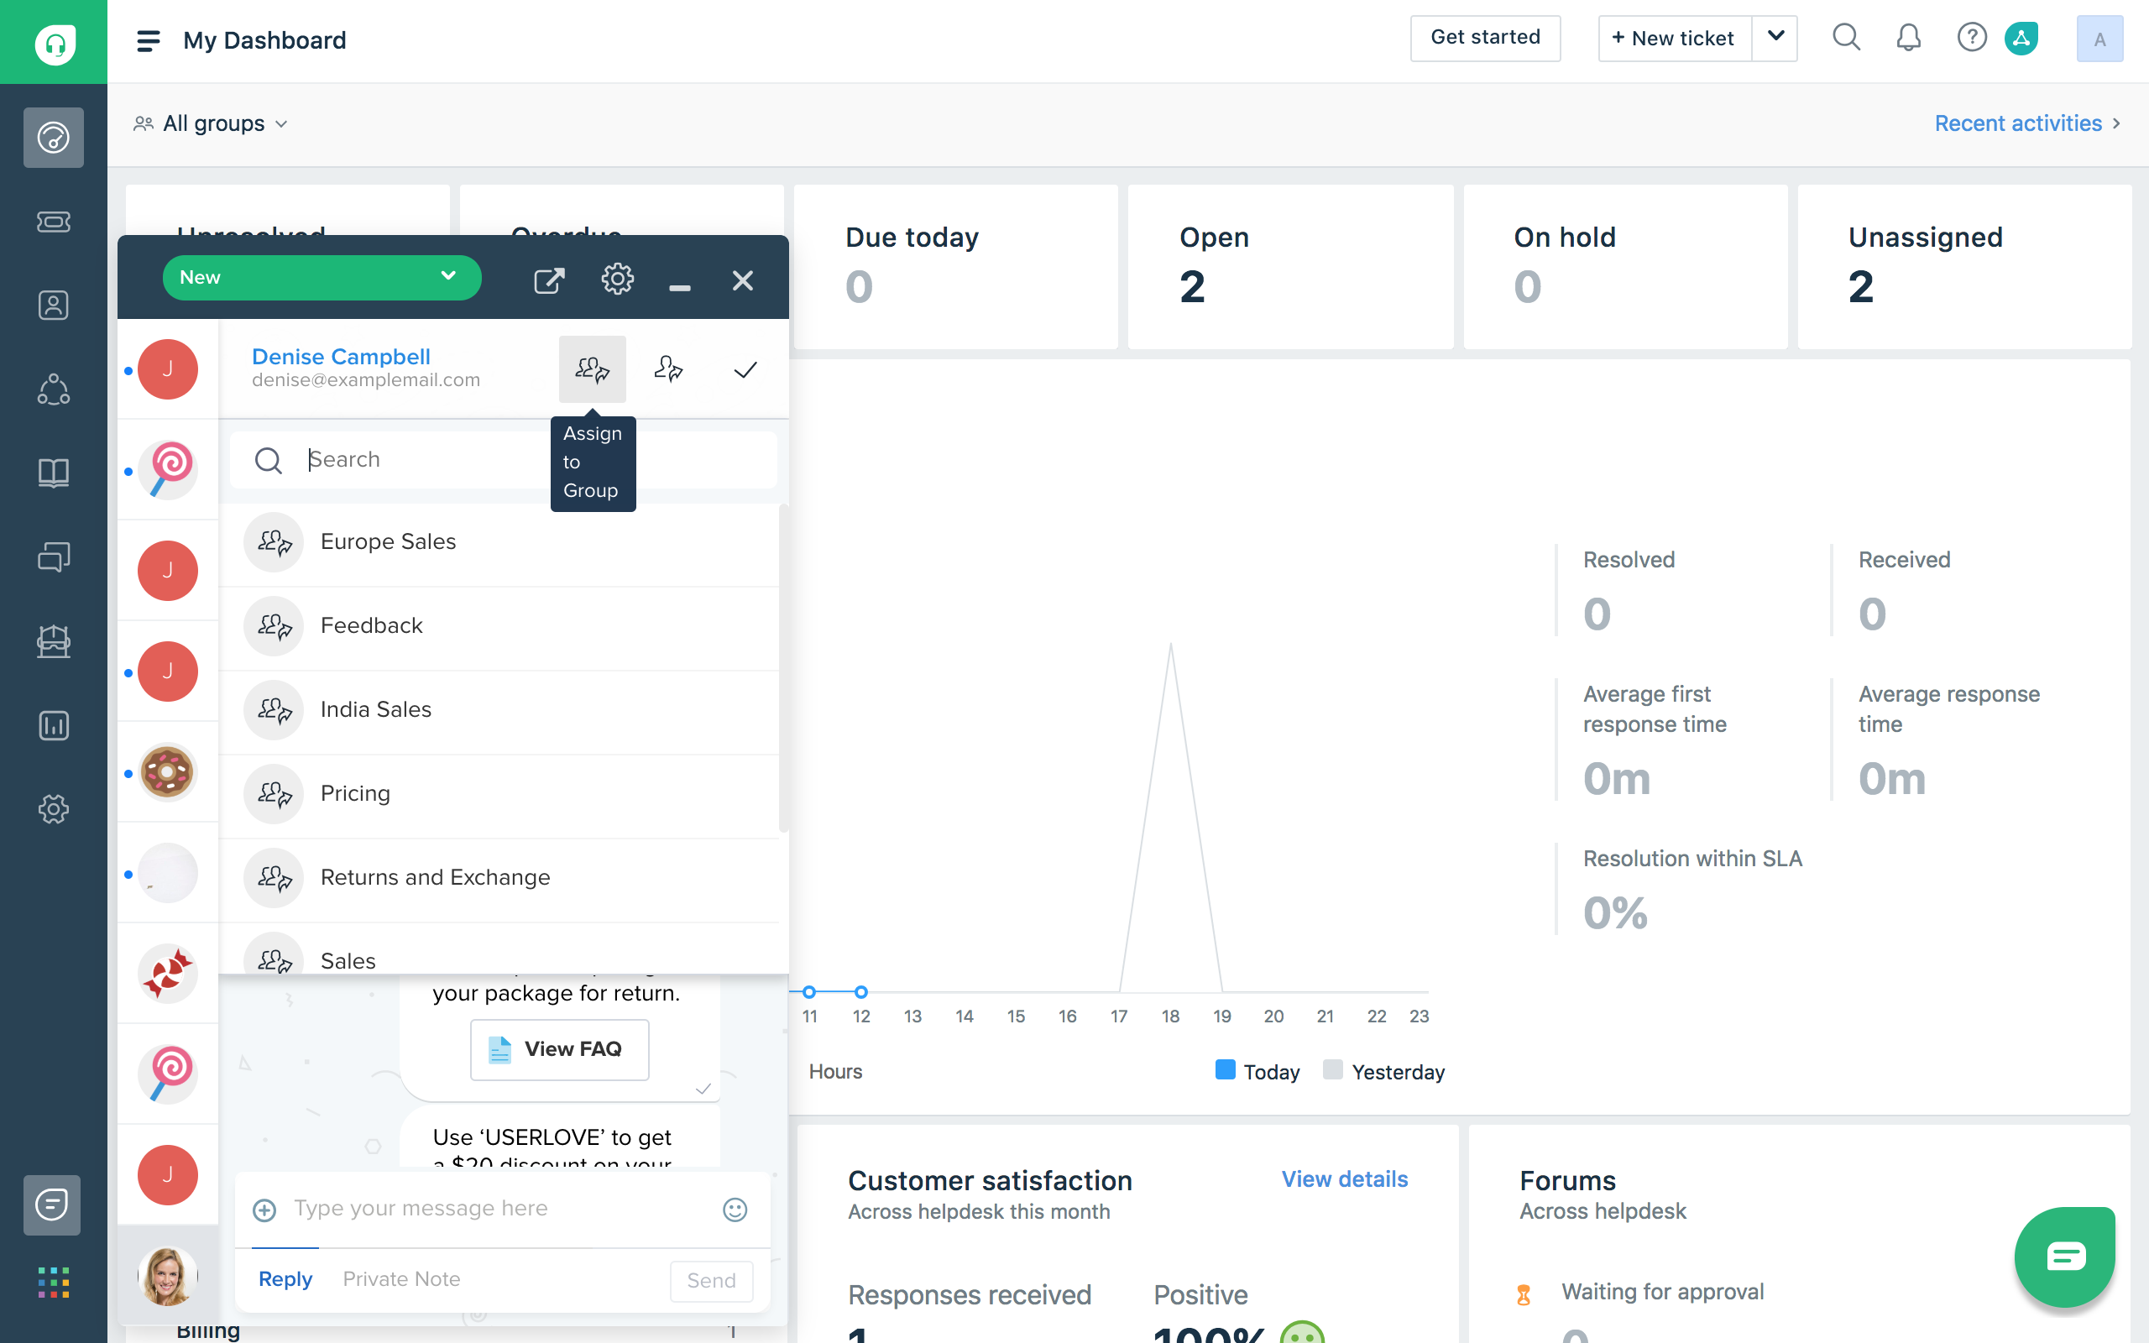Click the add attachment plus icon

click(264, 1210)
